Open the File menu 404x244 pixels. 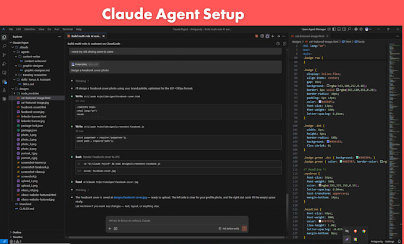11,29
